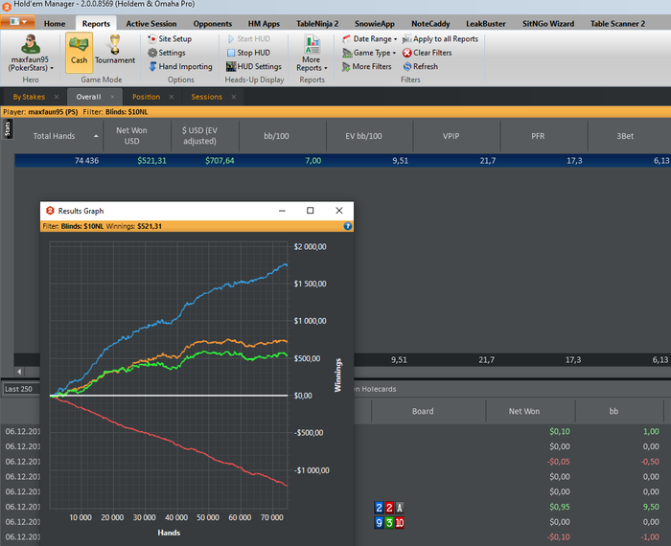Viewport: 671px width, 546px height.
Task: Switch to the By Stakes report tab
Action: (29, 97)
